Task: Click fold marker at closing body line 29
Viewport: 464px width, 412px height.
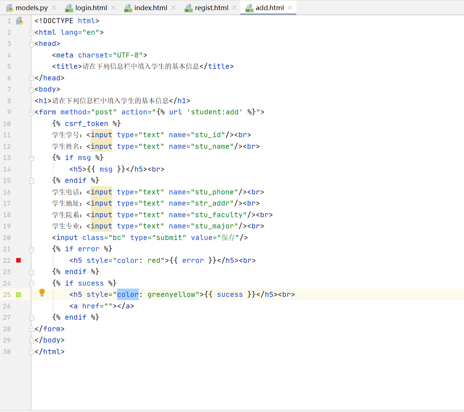Action: (32, 340)
